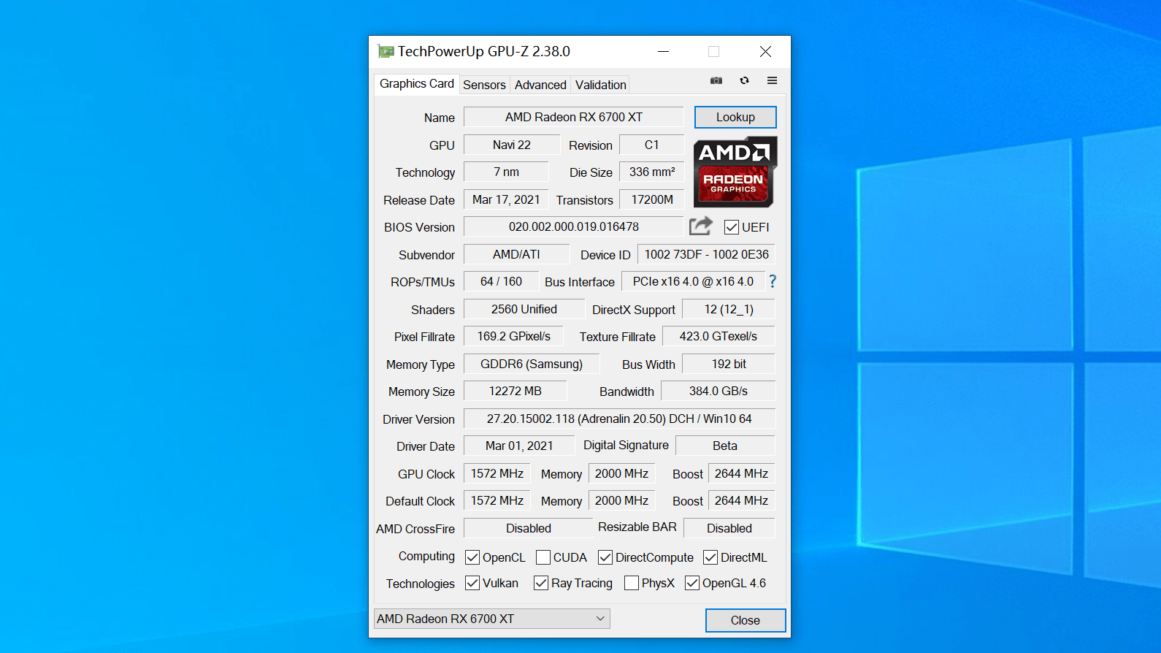
Task: Click the GPU-Z title bar app icon
Action: [x=386, y=52]
